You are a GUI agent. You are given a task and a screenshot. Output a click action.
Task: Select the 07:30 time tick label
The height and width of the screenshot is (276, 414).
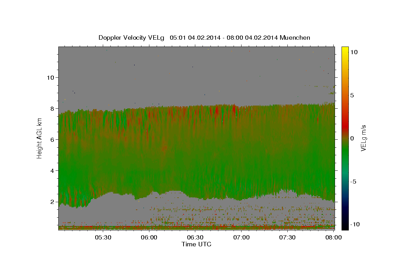coord(287,237)
